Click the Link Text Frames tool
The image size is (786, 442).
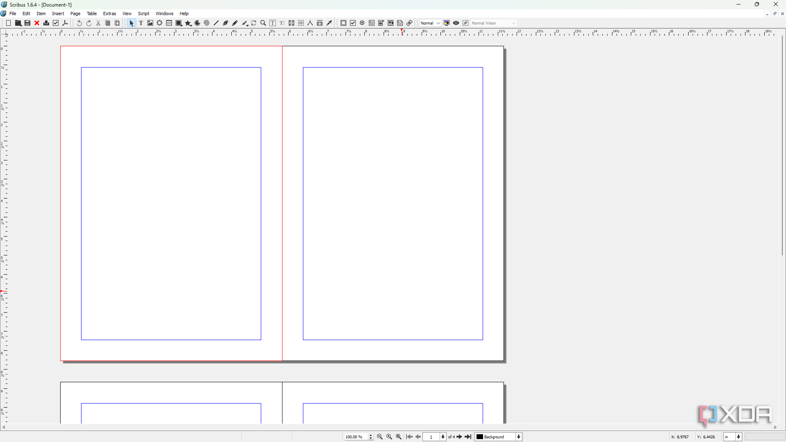291,23
